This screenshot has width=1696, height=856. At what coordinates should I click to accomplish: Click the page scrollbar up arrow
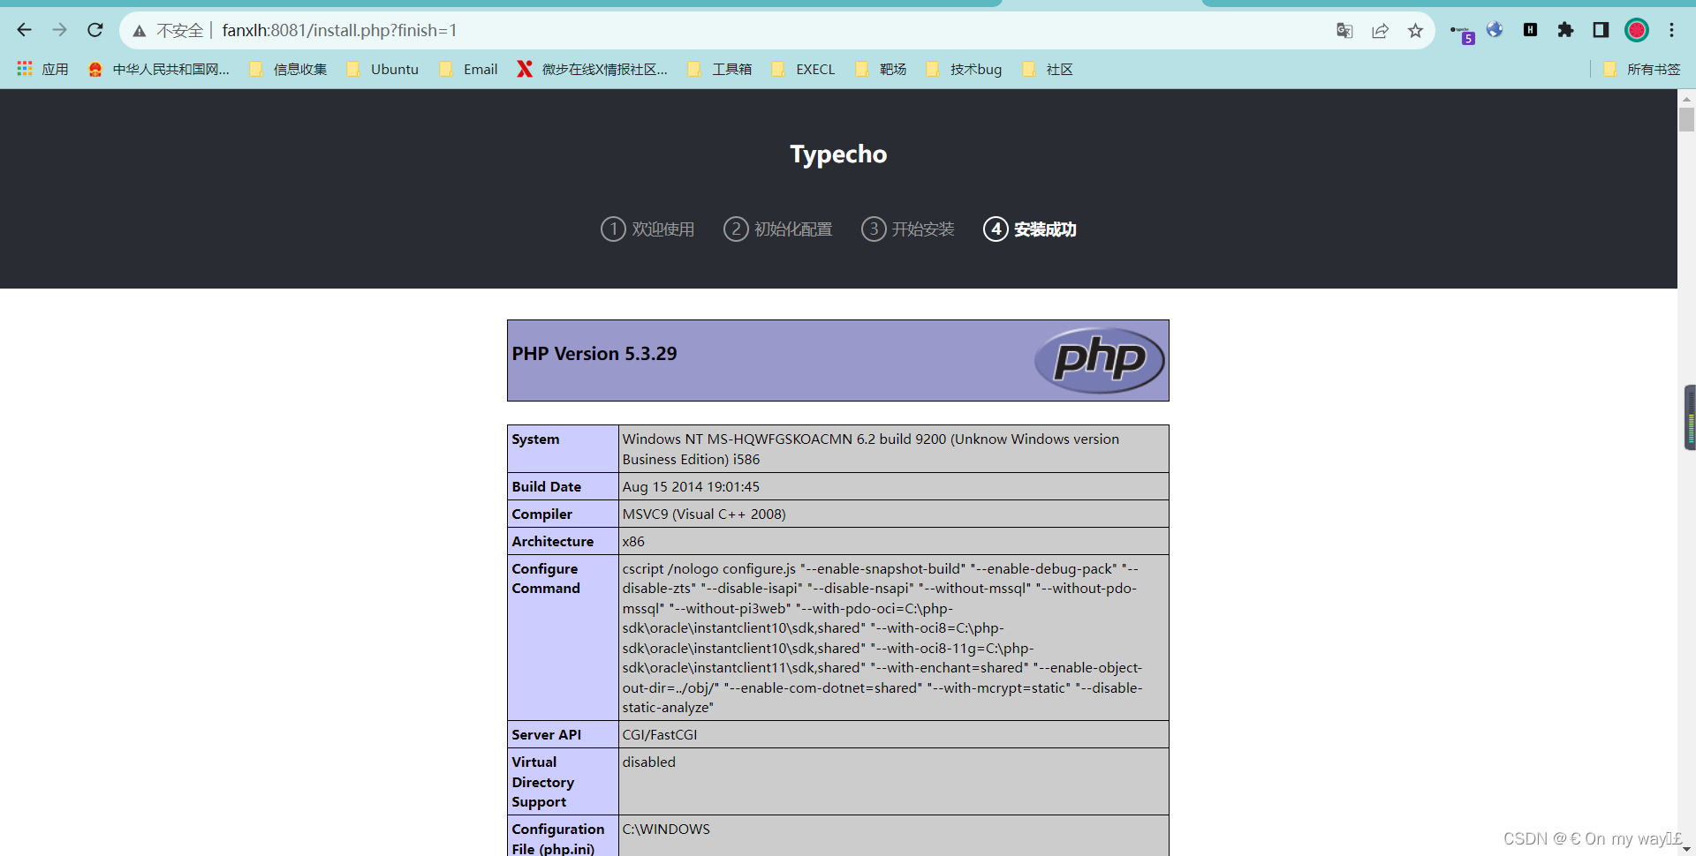[x=1686, y=98]
